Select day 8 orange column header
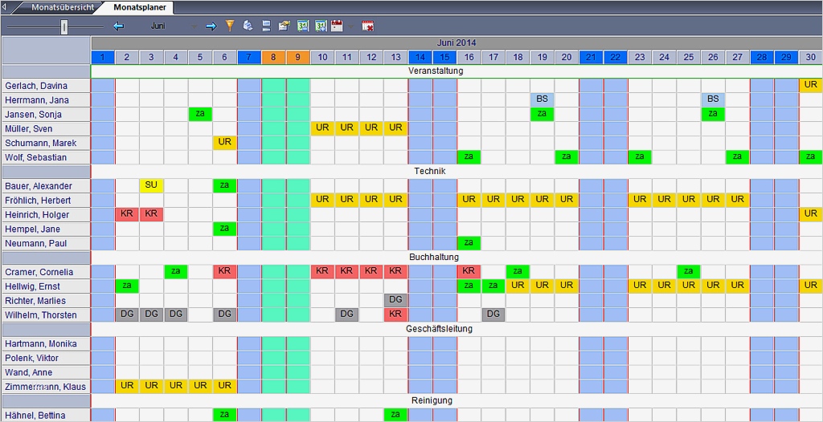 (x=273, y=57)
